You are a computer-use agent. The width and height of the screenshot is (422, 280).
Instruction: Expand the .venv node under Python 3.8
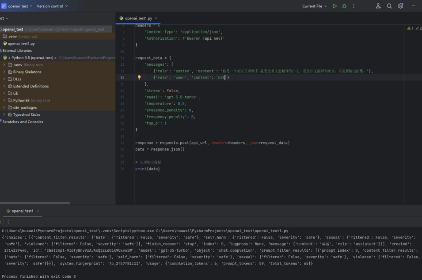tap(4, 65)
